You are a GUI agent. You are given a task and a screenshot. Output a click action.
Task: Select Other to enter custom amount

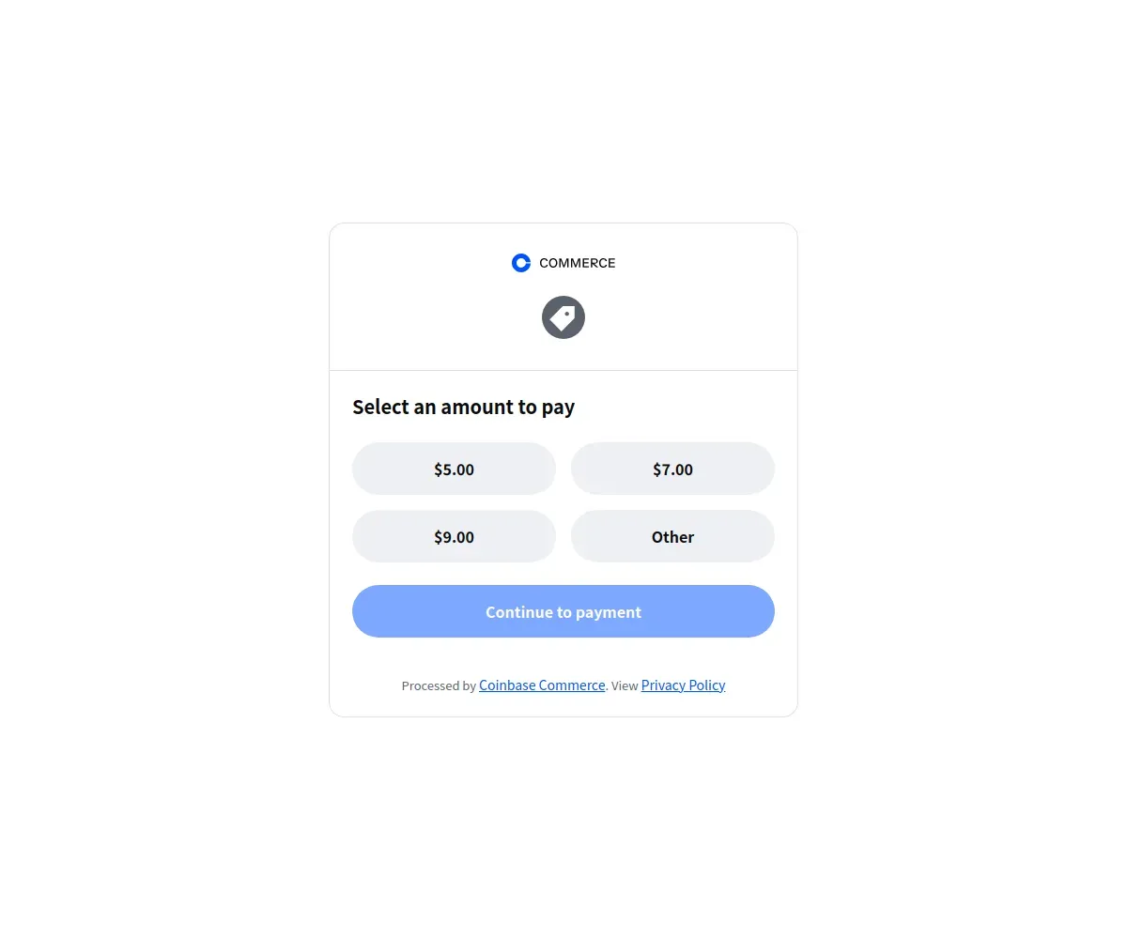(x=672, y=536)
